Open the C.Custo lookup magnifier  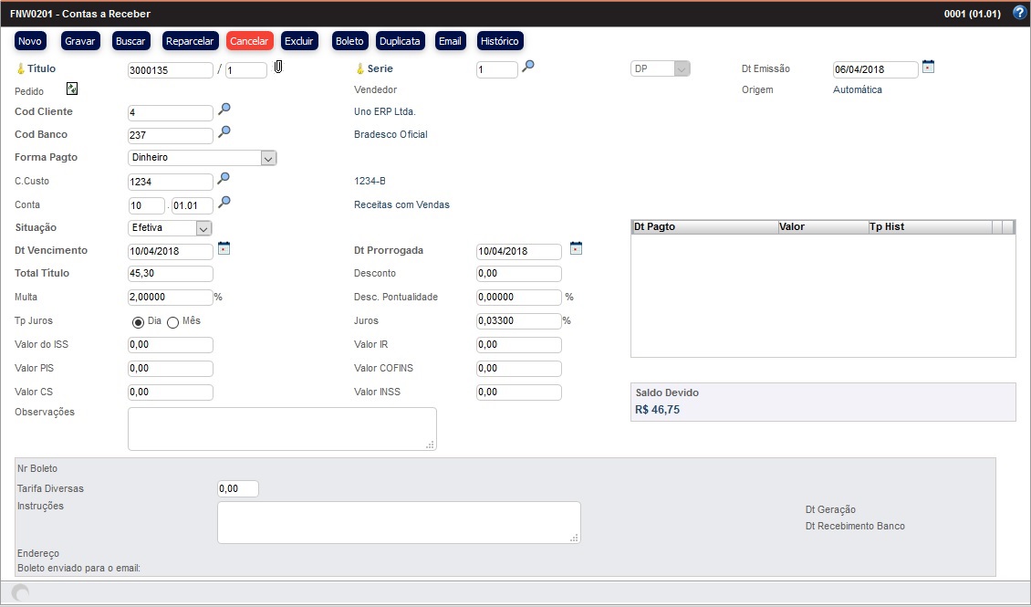click(x=224, y=179)
